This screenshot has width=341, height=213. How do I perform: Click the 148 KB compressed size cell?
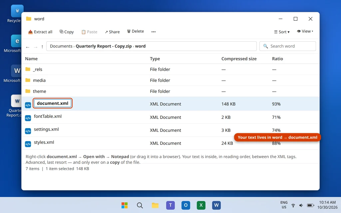click(228, 104)
